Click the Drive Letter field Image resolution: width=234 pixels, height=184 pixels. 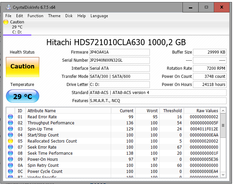(x=120, y=85)
